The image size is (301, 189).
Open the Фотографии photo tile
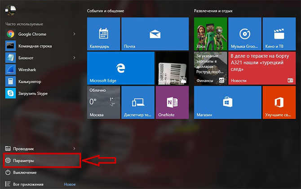click(x=172, y=68)
